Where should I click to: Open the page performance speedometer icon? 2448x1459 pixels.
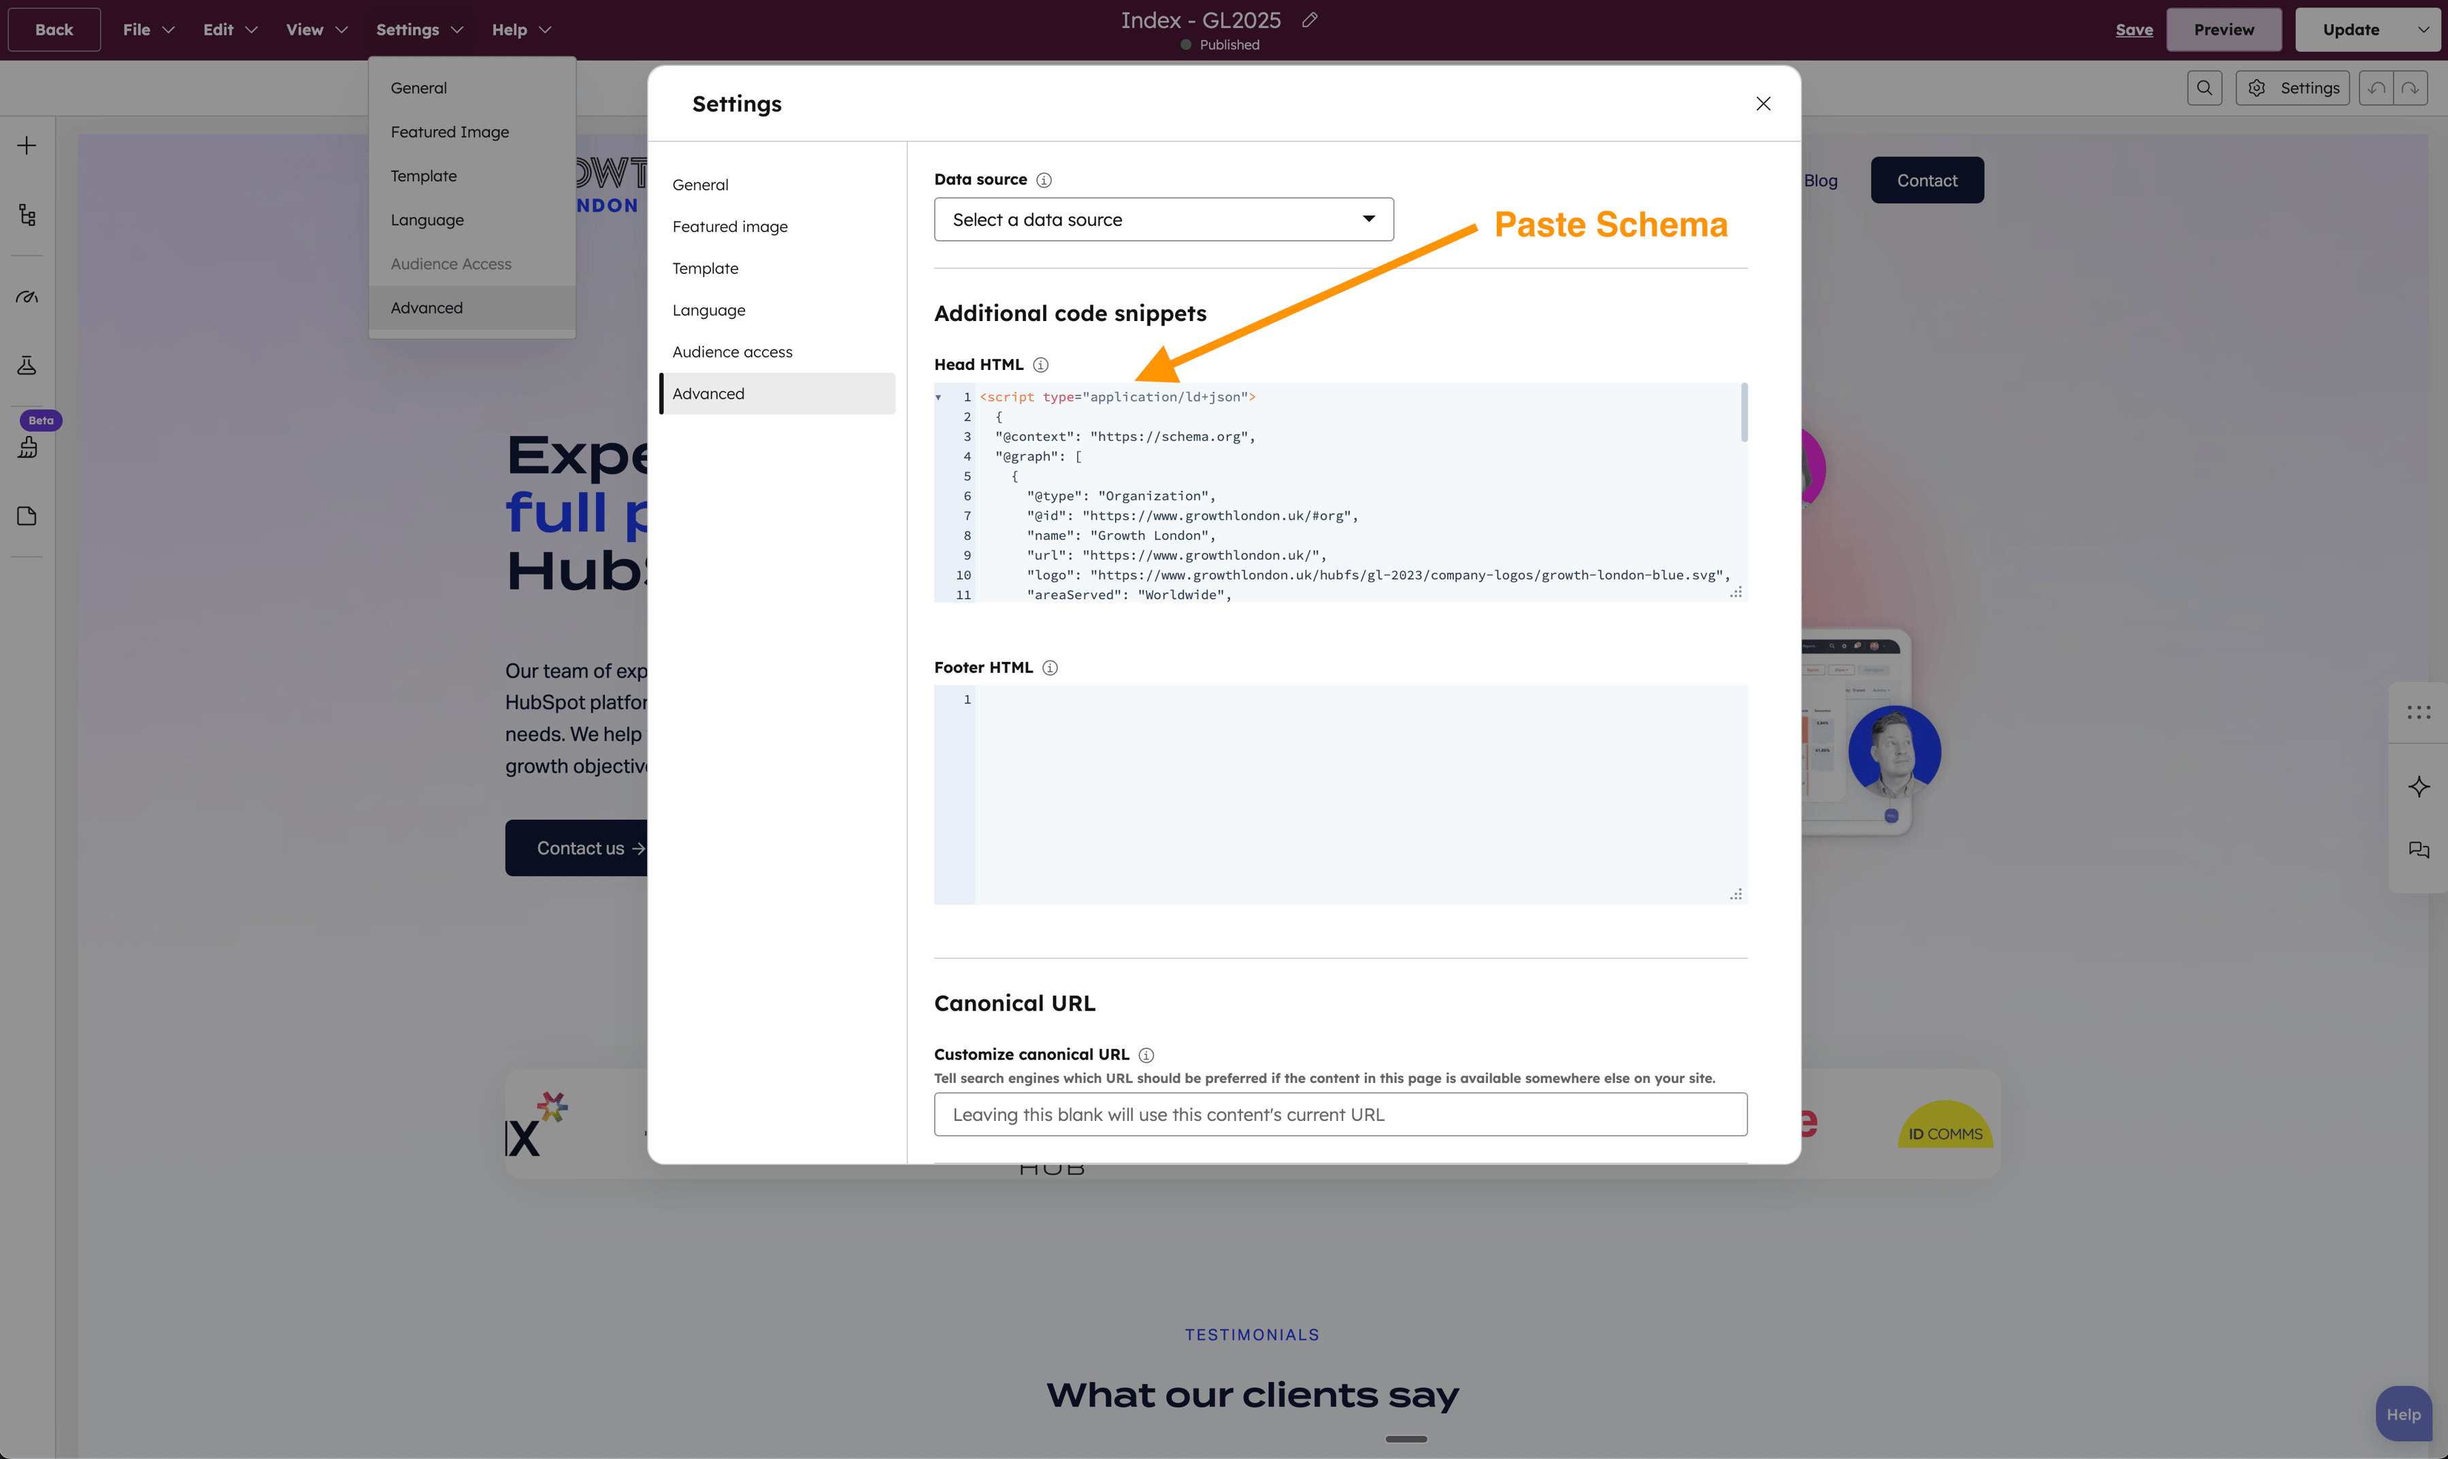27,296
